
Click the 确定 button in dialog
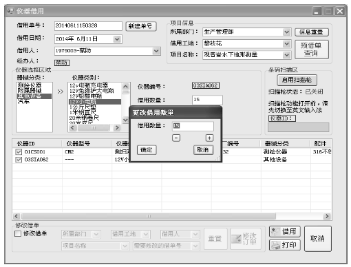147,150
